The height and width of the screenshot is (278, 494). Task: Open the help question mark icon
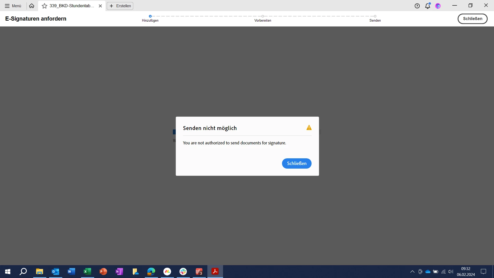(417, 6)
